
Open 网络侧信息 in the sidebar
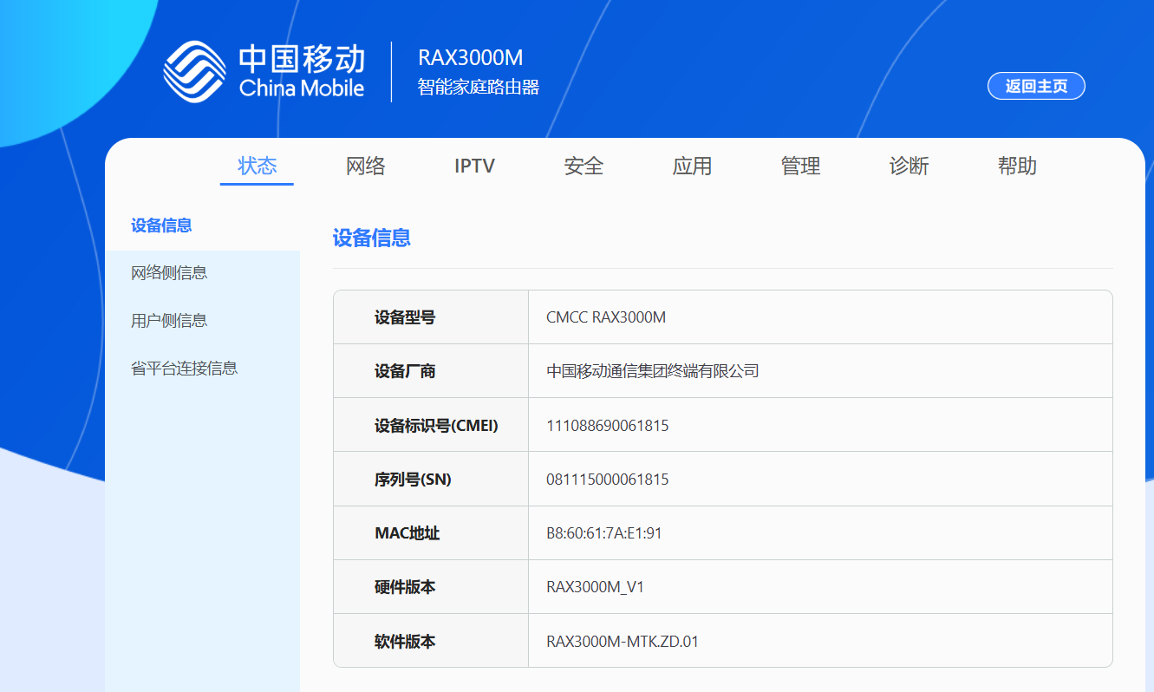click(169, 273)
